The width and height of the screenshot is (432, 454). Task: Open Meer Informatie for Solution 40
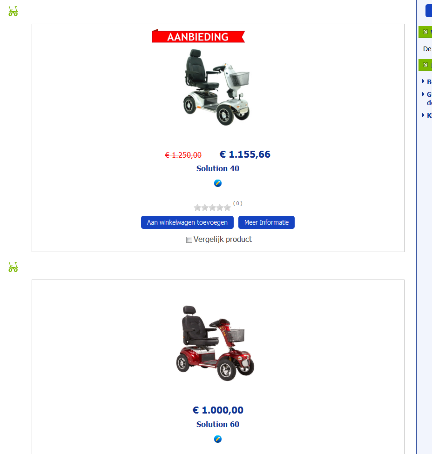click(266, 222)
